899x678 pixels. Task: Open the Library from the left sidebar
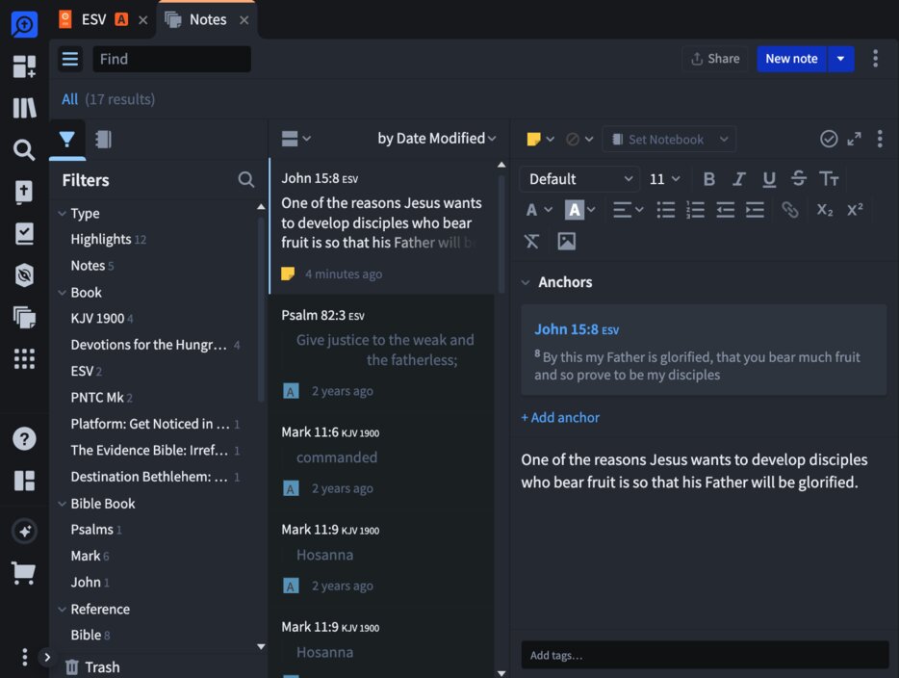23,107
